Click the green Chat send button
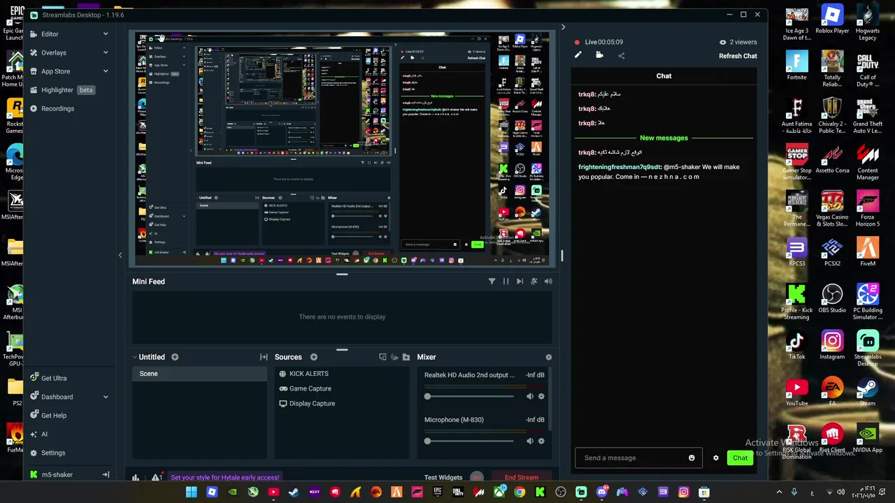 coord(740,458)
